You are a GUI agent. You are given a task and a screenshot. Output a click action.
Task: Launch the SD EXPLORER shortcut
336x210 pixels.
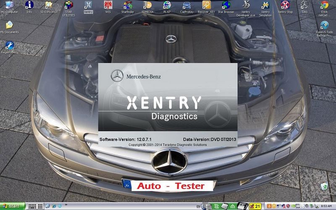[49, 7]
